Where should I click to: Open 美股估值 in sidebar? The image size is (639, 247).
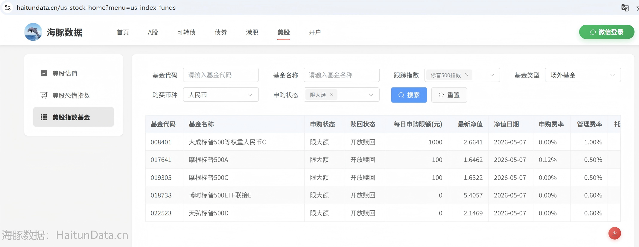point(74,73)
